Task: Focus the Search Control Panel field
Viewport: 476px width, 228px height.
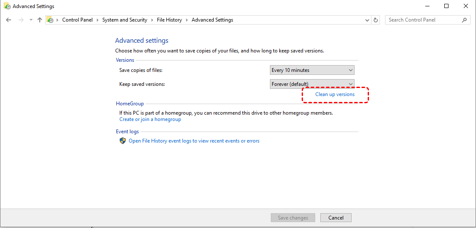Action: click(424, 20)
